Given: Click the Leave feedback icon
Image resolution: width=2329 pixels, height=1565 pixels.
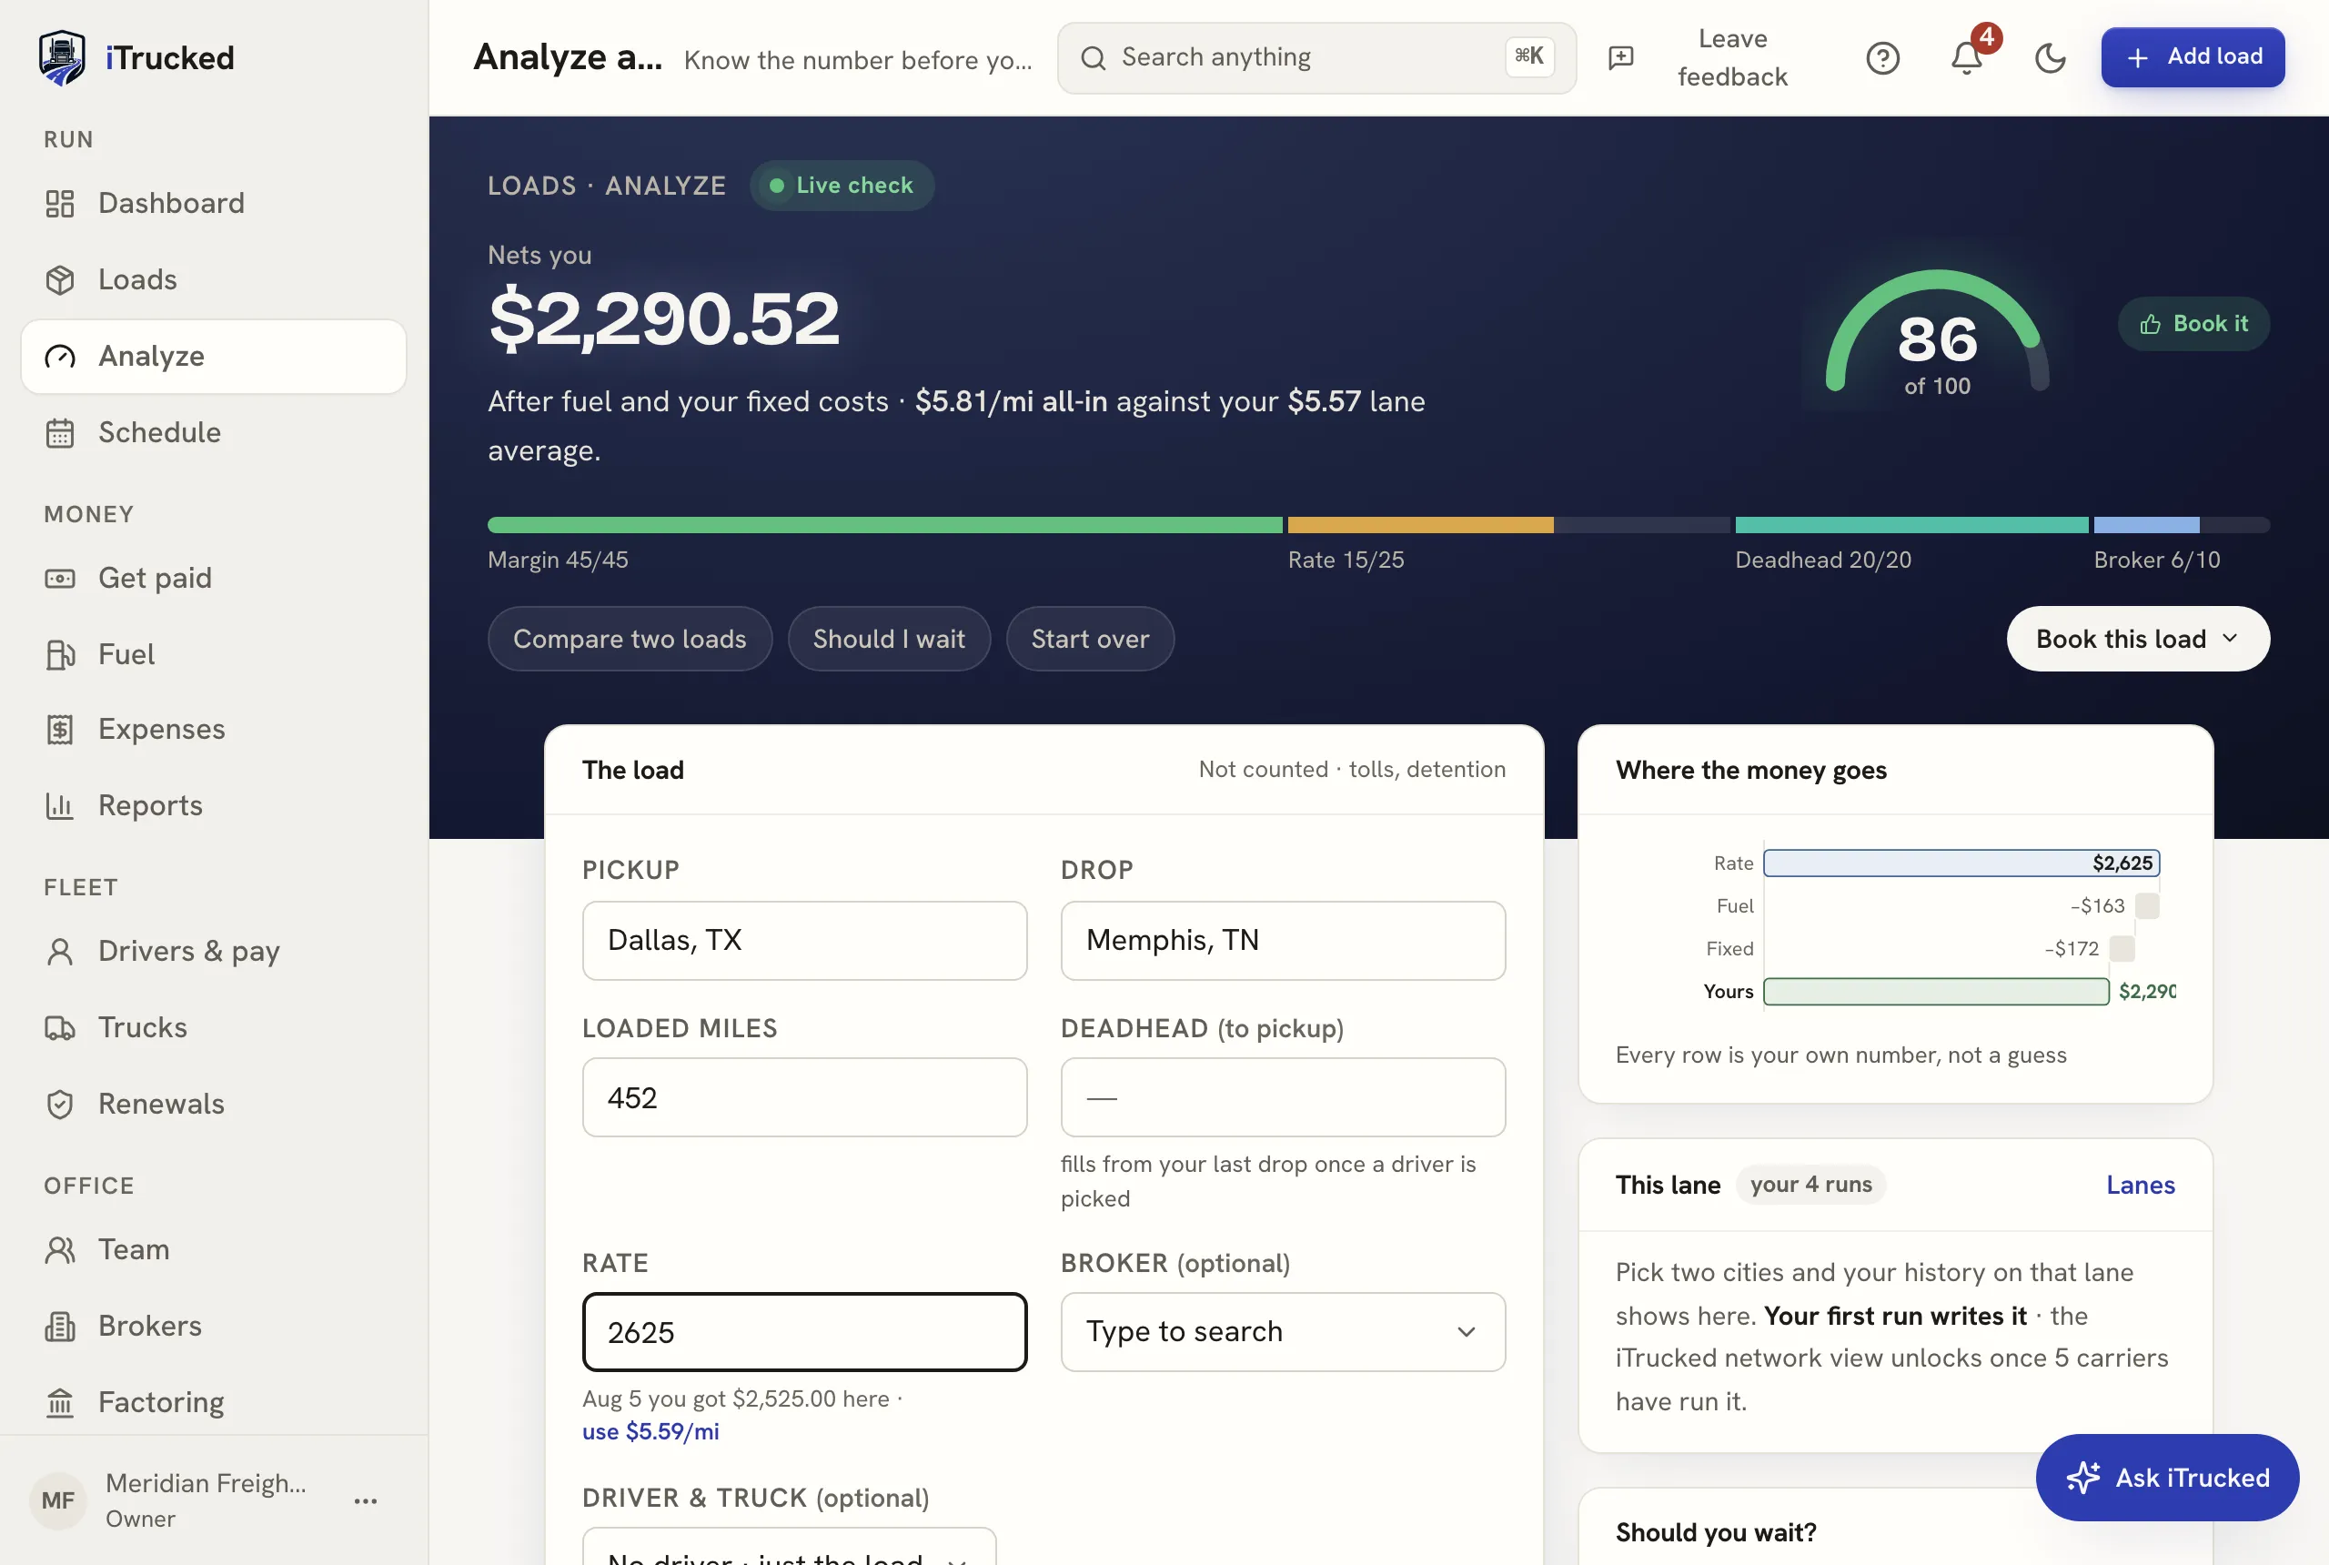Looking at the screenshot, I should 1621,58.
